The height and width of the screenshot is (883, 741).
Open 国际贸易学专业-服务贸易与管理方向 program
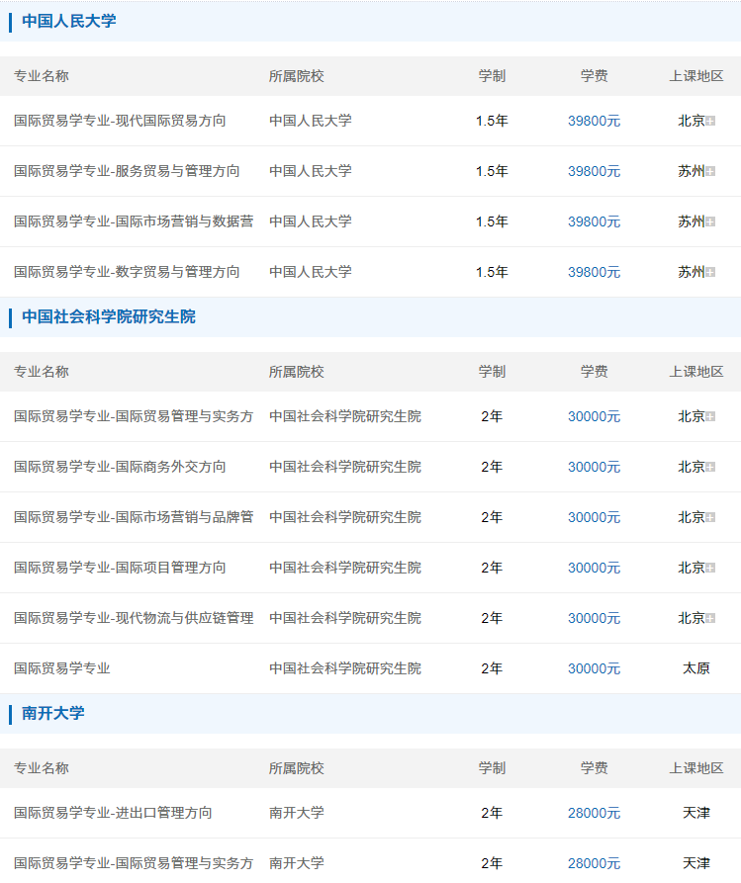[x=127, y=171]
